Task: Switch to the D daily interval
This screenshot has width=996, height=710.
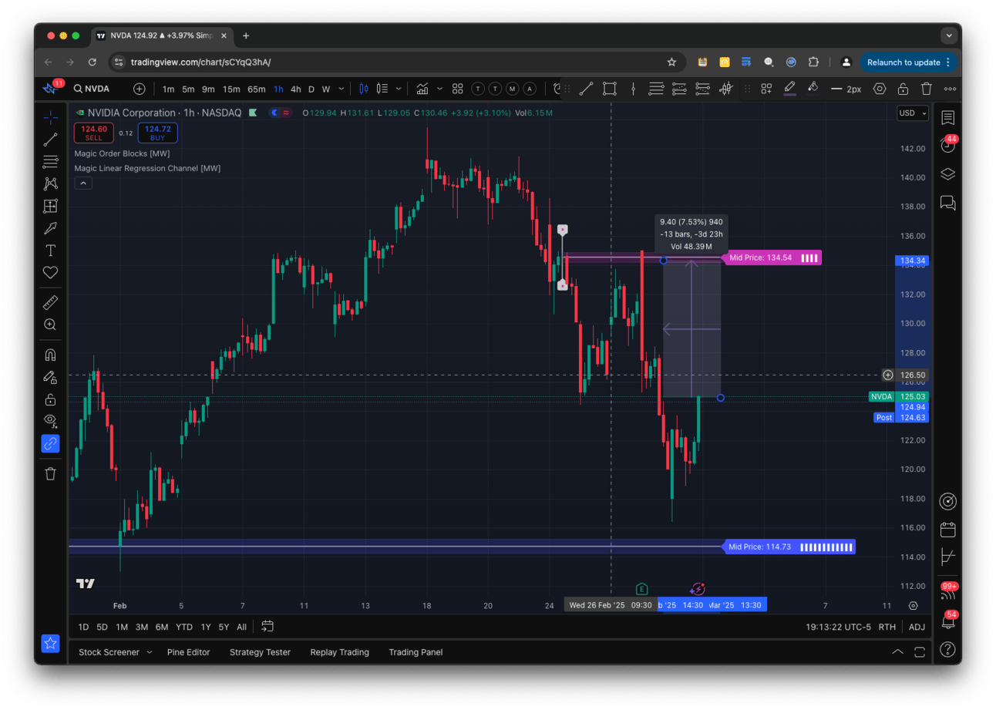Action: point(311,89)
